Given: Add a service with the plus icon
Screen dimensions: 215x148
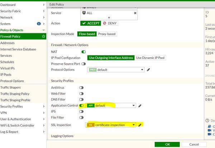Looking at the screenshot, I should [x=109, y=18].
